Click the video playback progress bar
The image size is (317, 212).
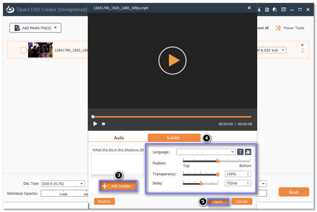[x=172, y=117]
